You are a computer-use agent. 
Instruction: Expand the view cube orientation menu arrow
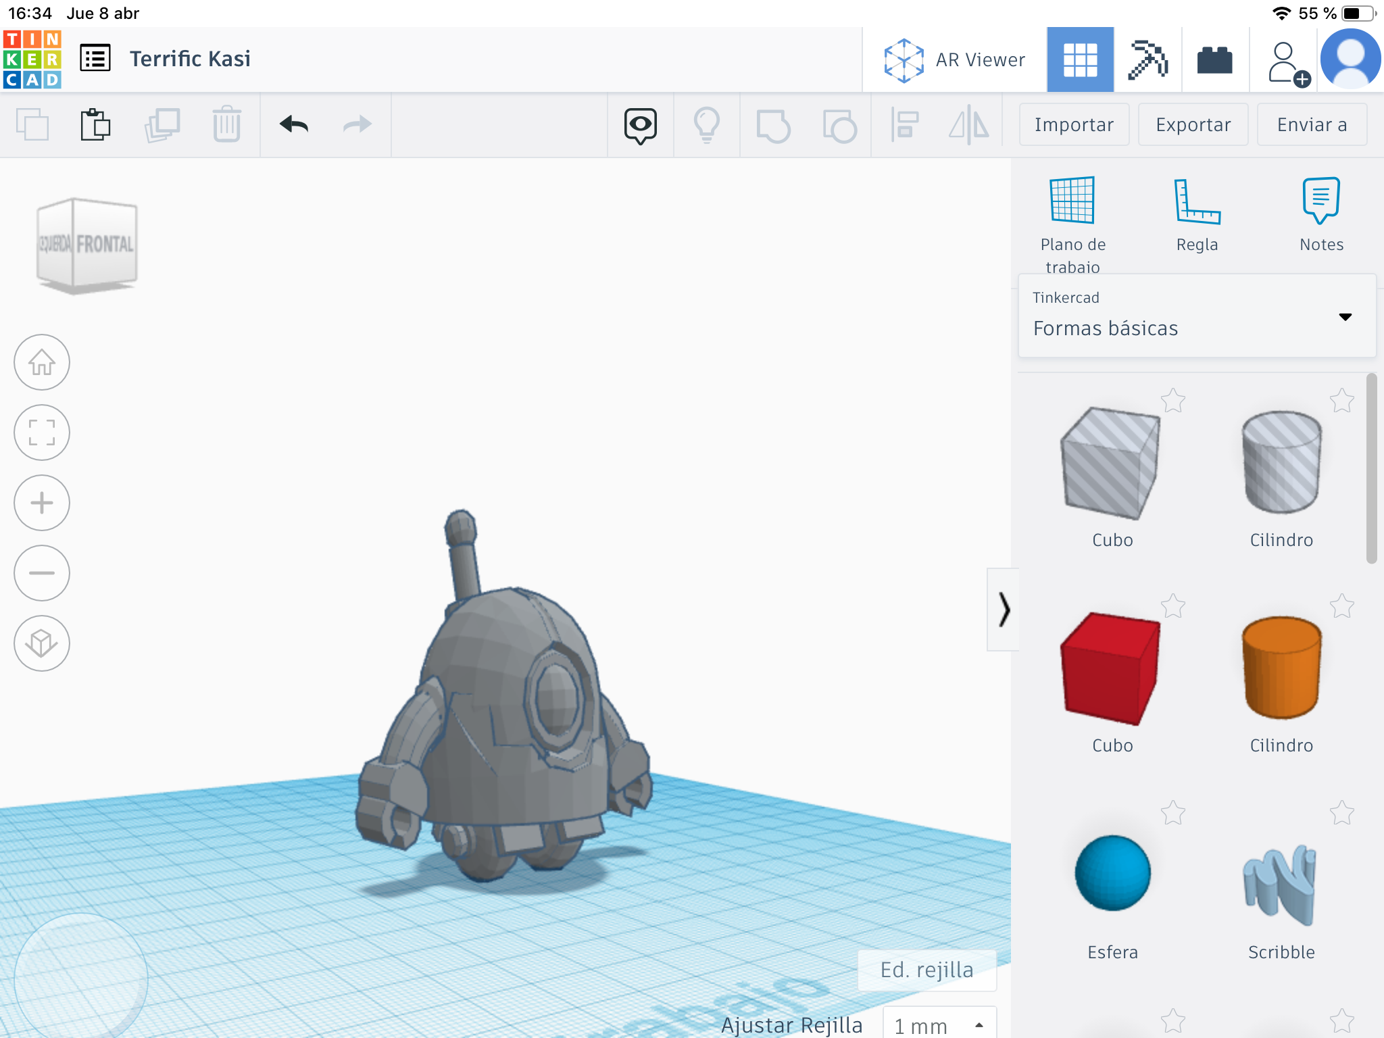[95, 313]
